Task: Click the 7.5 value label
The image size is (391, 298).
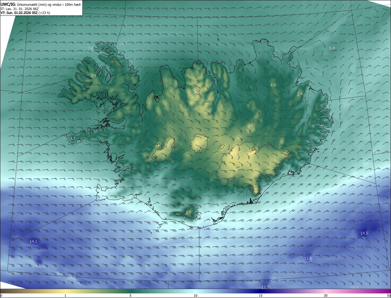Action: point(121,44)
